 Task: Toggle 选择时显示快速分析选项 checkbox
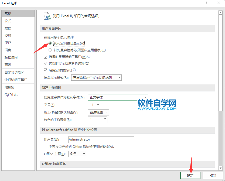coord(45,64)
